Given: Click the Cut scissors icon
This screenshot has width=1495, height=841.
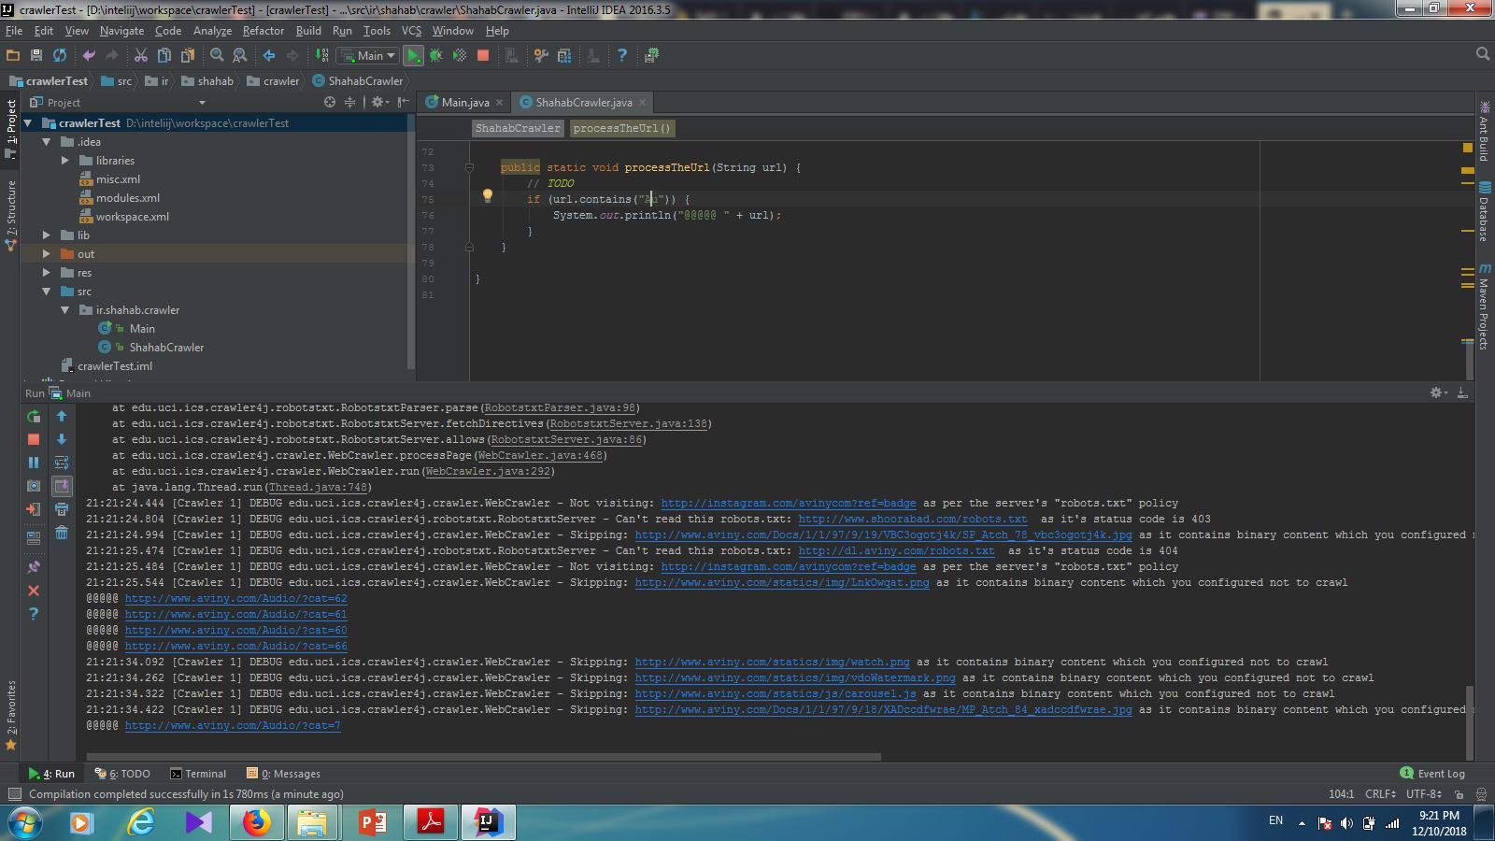Looking at the screenshot, I should [141, 55].
